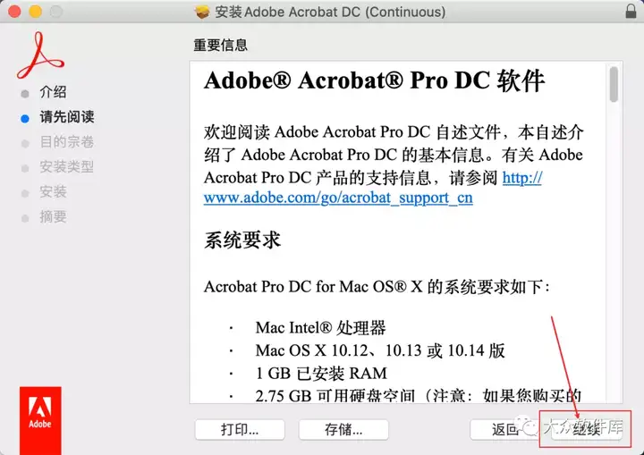This screenshot has width=644, height=455.
Task: Click the 打印... button
Action: point(240,430)
